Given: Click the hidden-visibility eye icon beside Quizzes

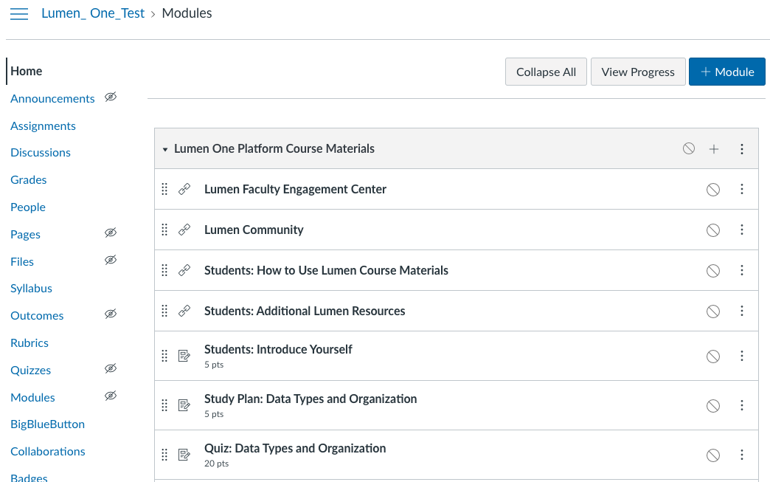Looking at the screenshot, I should click(111, 368).
